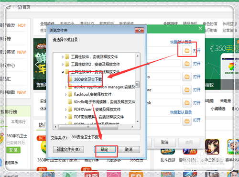Select the 角色扮演 game category
239x177 pixels.
click(210, 24)
